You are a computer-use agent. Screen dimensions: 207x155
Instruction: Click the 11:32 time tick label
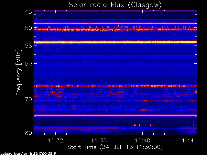tap(55, 140)
